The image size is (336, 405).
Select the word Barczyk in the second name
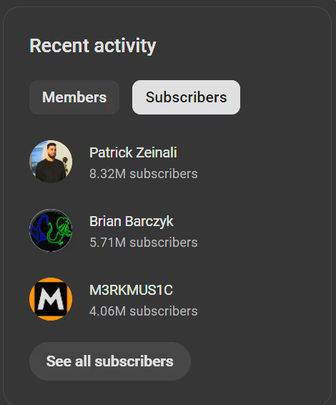click(149, 222)
